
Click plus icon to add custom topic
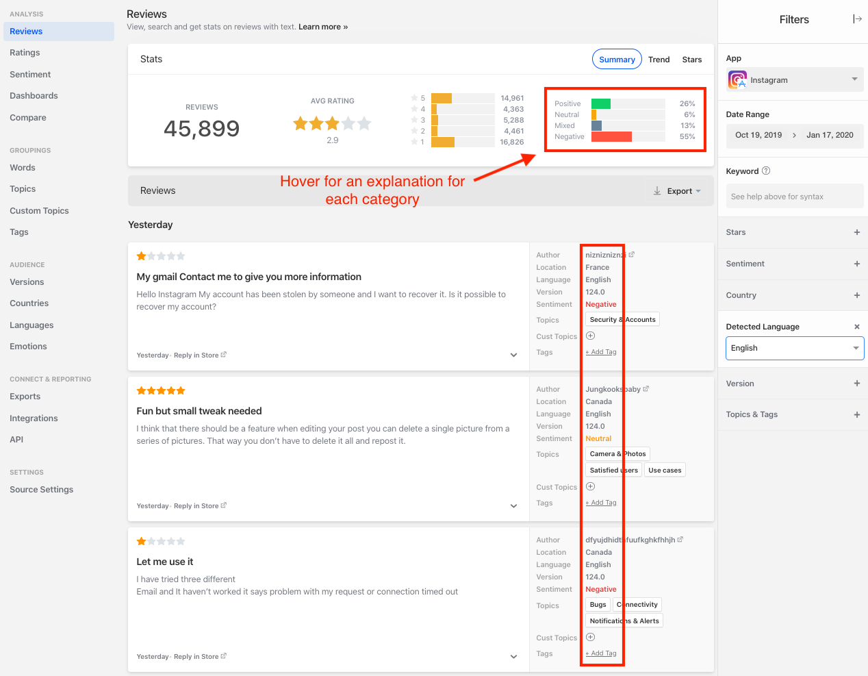point(590,336)
